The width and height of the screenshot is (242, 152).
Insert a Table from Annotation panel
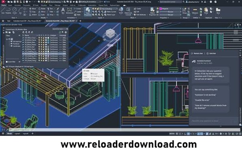coord(77,15)
